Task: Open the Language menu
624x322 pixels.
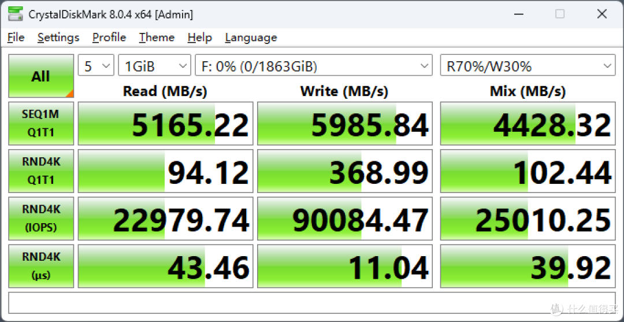Action: (x=251, y=38)
